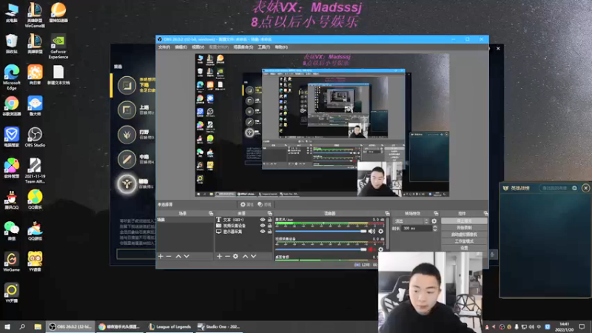Open transition properties gear icon

click(x=434, y=221)
